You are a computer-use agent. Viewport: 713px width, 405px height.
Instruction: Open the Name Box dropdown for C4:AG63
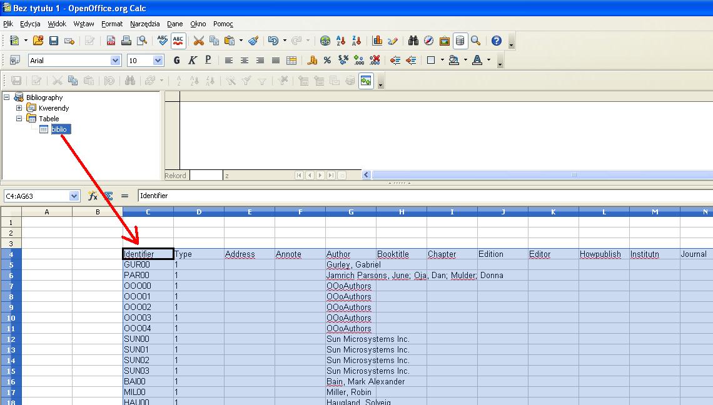pyautogui.click(x=74, y=196)
